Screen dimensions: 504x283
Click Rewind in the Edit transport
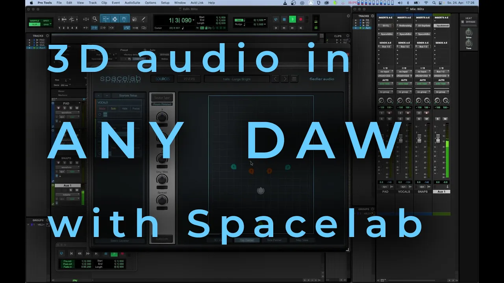tap(284, 28)
